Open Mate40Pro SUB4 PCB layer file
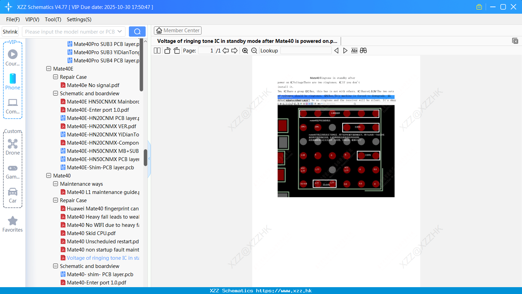522x294 pixels. (103, 60)
